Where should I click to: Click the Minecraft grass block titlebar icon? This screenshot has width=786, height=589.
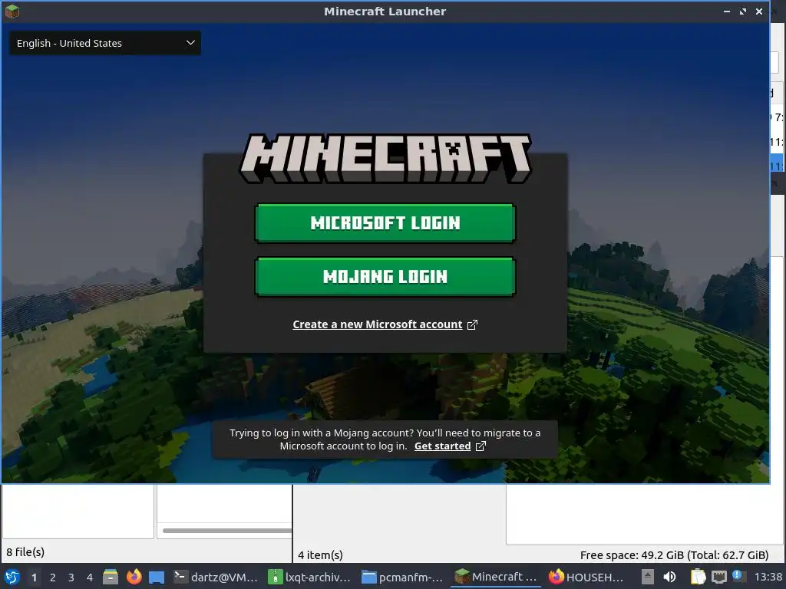coord(12,11)
